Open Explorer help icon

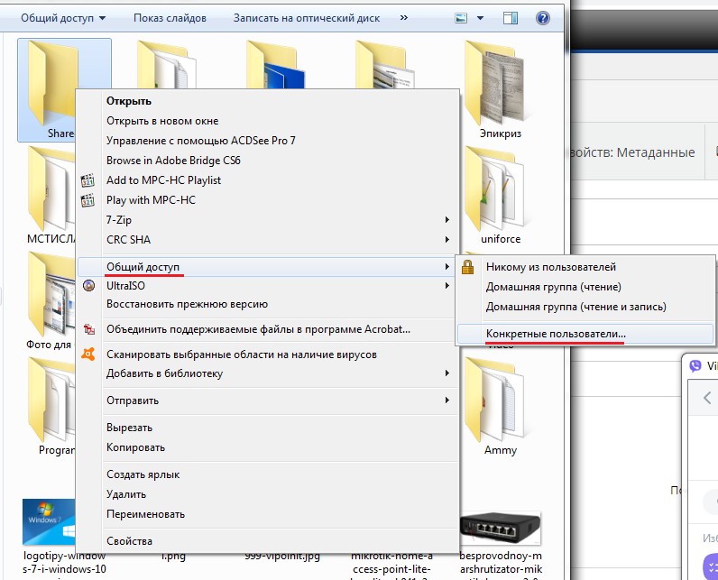click(543, 18)
